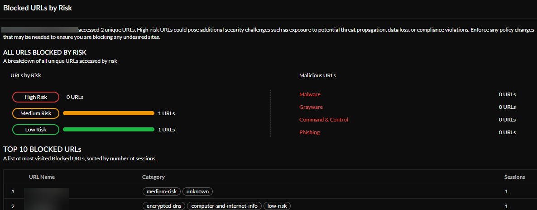Click the Command & Control link
537x210 pixels.
324,120
